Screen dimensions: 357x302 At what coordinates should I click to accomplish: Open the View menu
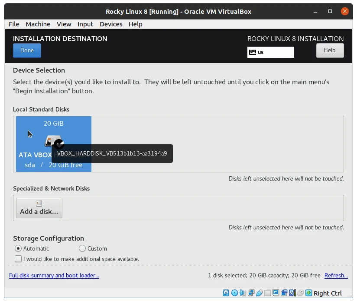(x=64, y=24)
